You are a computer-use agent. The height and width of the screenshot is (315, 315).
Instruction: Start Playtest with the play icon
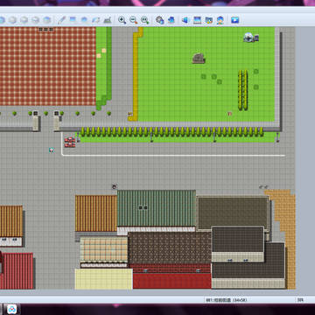click(x=234, y=20)
